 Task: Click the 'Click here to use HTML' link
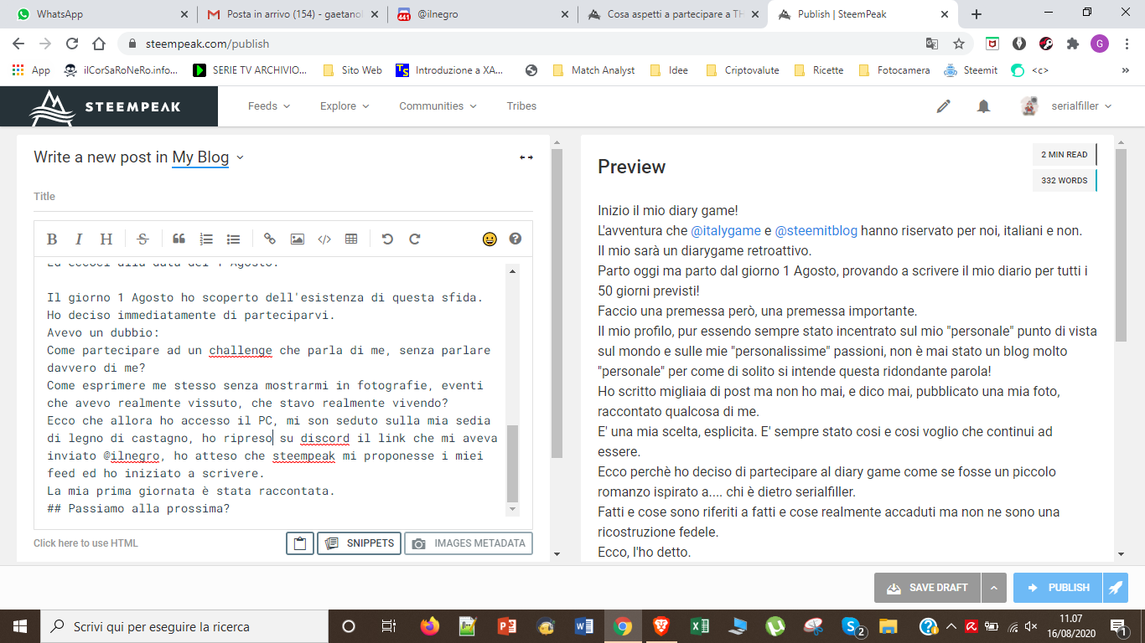(x=85, y=543)
